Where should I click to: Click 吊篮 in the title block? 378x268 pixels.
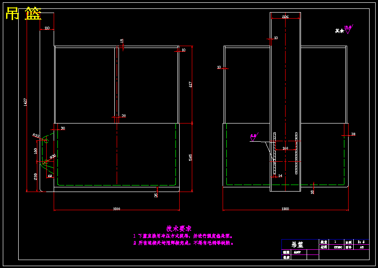coord(297,244)
